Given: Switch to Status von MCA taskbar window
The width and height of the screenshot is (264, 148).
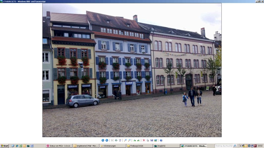Looking at the screenshot, I should coord(58,146).
